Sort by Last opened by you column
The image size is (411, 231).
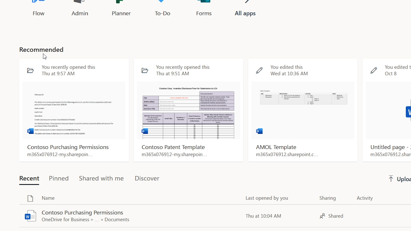[267, 198]
